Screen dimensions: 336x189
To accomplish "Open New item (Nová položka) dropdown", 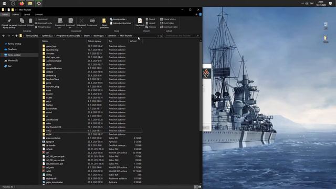I will click(118, 19).
